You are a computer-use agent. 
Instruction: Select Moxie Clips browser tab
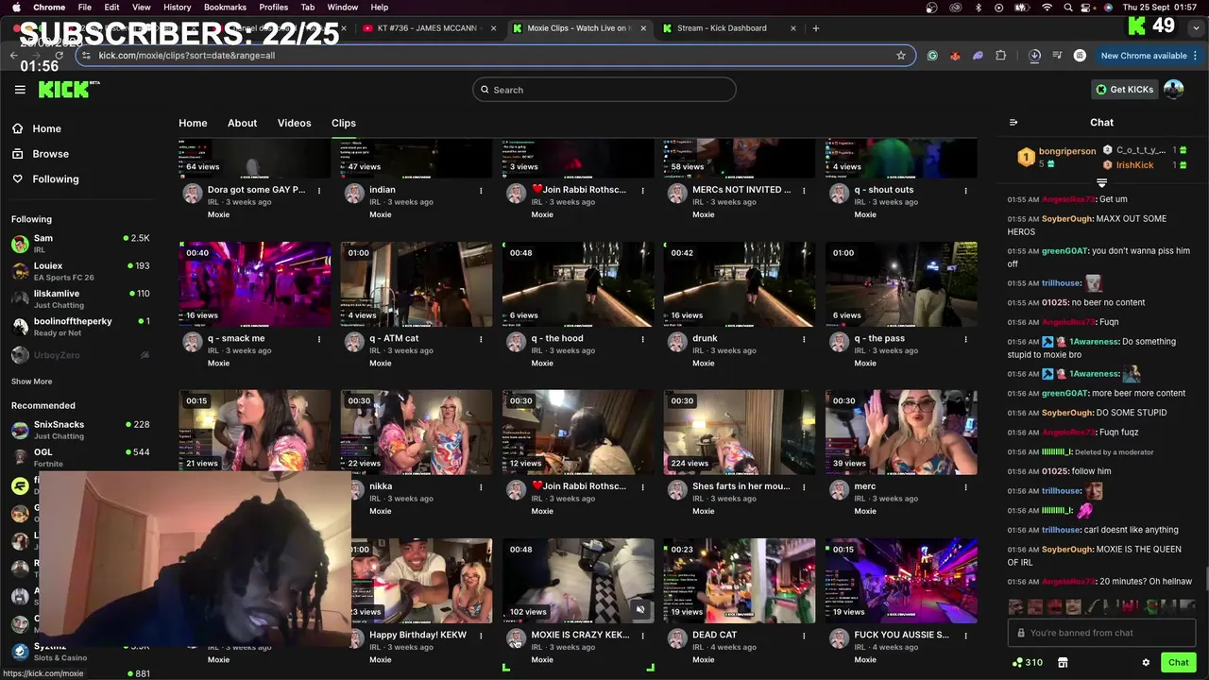580,28
